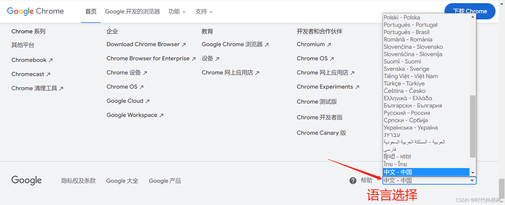
Task: Select Português - Brasil language option
Action: [426, 32]
